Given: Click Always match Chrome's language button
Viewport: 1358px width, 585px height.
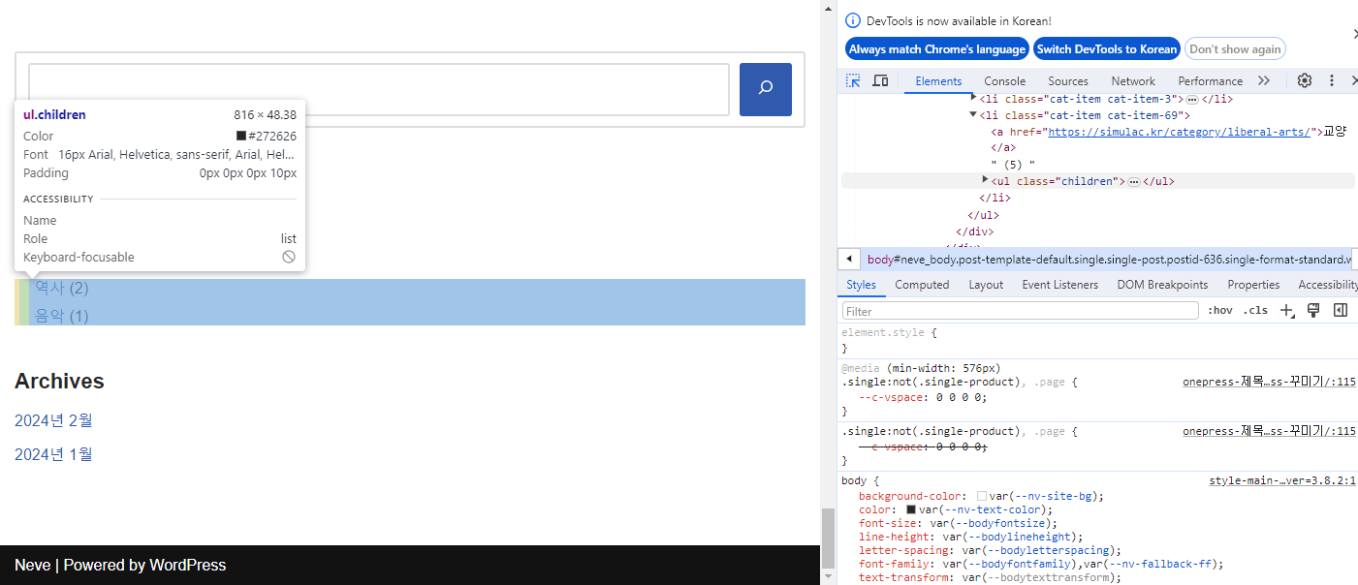Looking at the screenshot, I should [937, 49].
